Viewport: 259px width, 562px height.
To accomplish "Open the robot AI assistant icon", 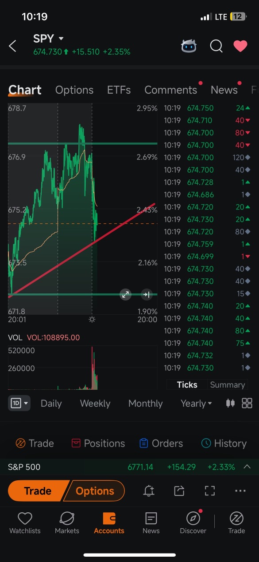I will pos(189,46).
